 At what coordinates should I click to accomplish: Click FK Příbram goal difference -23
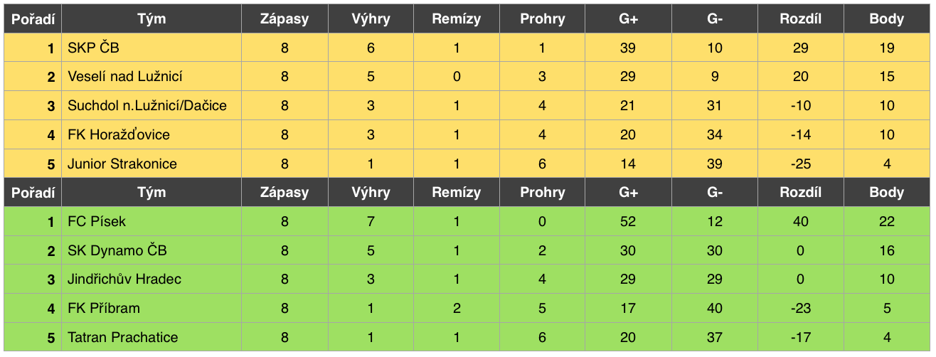(x=800, y=308)
